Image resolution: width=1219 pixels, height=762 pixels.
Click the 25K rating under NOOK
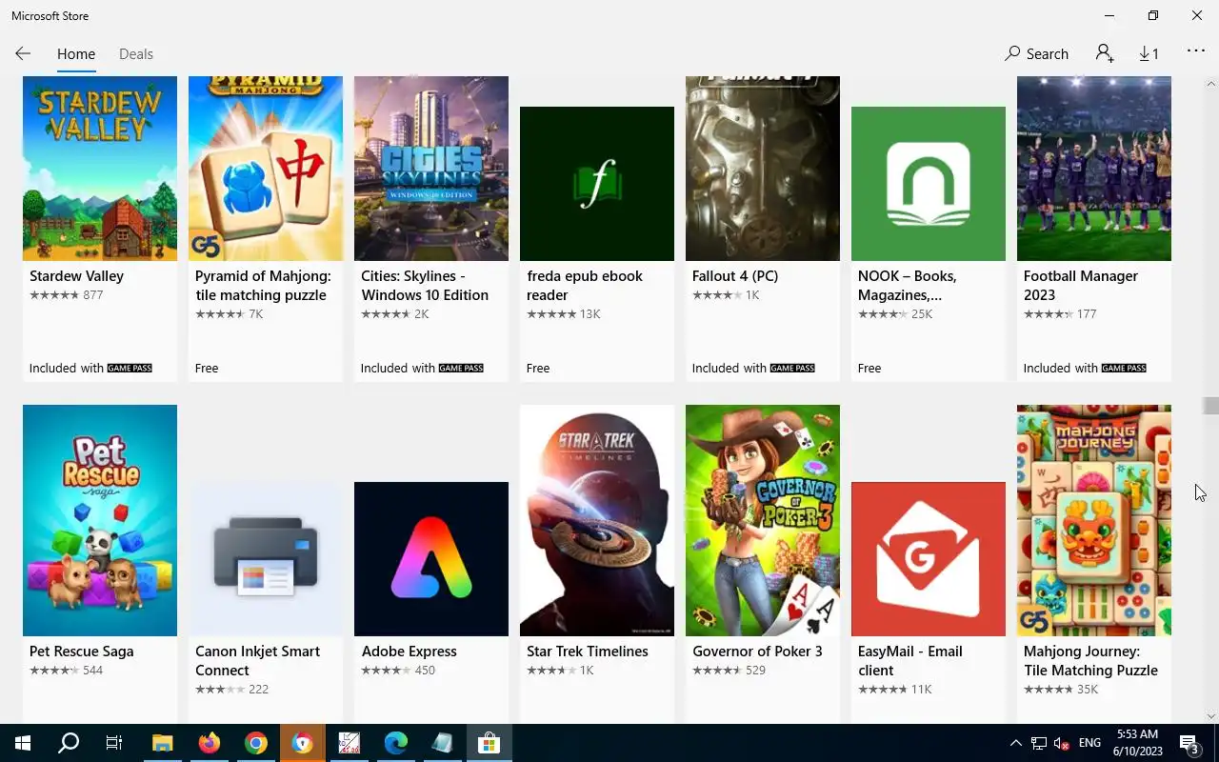(921, 314)
